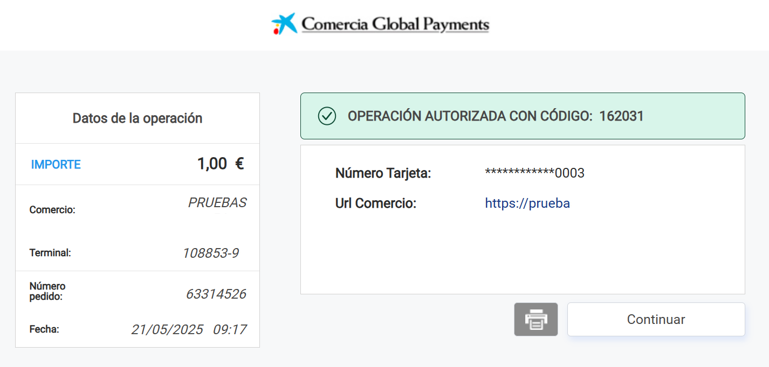Click the OPERACIÓN AUTORIZADA CON CÓDIGO text
The width and height of the screenshot is (769, 367).
(470, 116)
